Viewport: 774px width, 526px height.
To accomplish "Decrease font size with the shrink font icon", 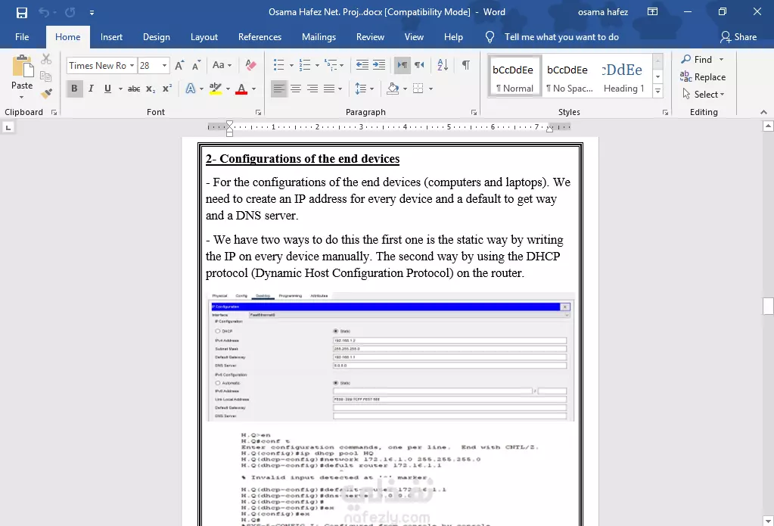I will tap(196, 65).
